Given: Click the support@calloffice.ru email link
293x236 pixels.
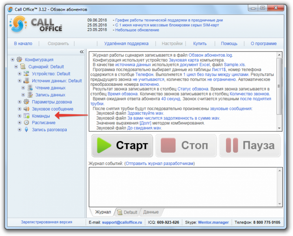Looking at the screenshot, I should [x=122, y=222].
